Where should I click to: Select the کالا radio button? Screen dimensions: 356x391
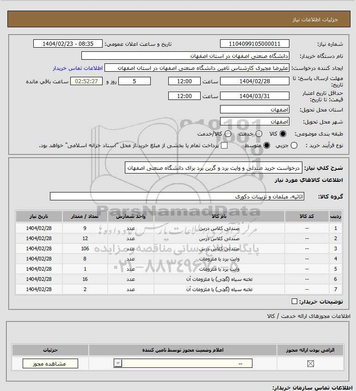pyautogui.click(x=283, y=134)
